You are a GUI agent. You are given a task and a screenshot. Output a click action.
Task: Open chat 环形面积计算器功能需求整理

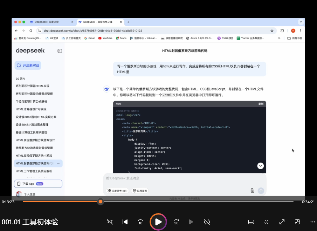click(34, 94)
